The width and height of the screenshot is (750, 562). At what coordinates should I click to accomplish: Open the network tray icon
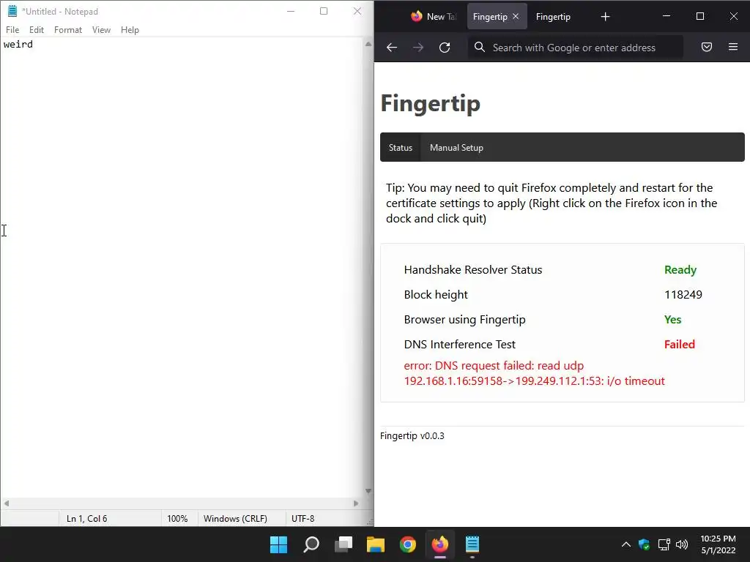(x=664, y=544)
